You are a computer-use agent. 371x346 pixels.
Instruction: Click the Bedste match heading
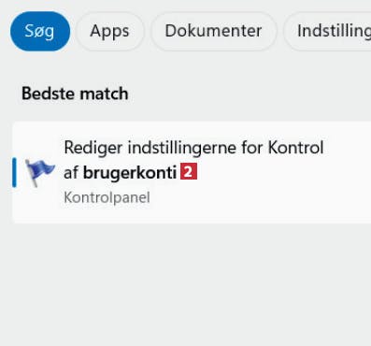(75, 94)
